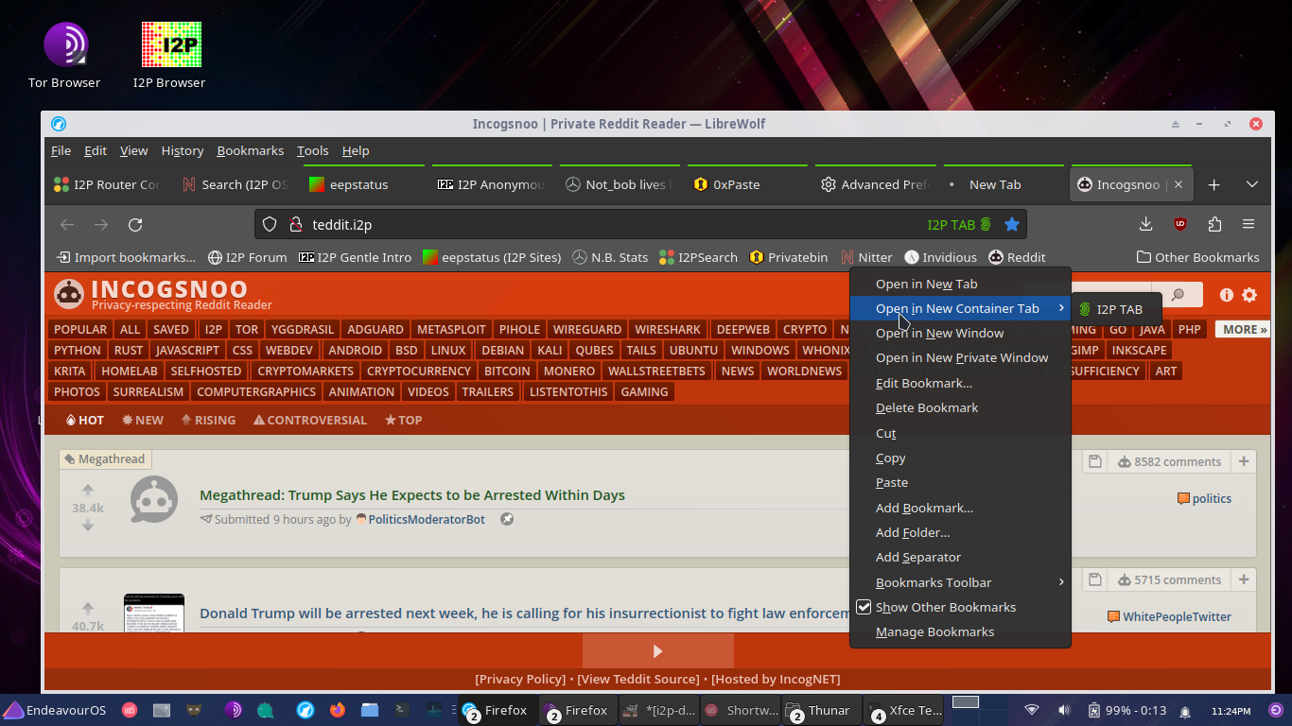Expand MORE subreddits list
Image resolution: width=1292 pixels, height=726 pixels.
click(1244, 329)
